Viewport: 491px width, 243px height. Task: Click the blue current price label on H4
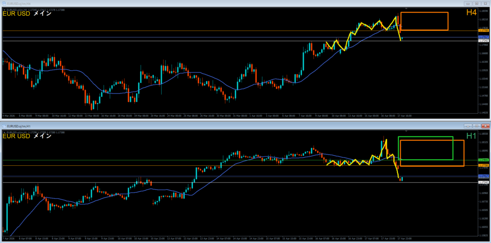(x=484, y=37)
